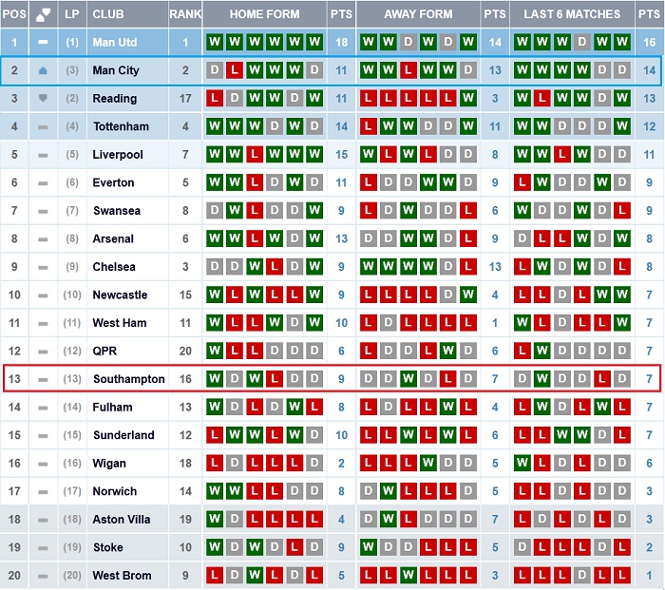Image resolution: width=665 pixels, height=590 pixels.
Task: Open the Stoke club link
Action: (107, 547)
